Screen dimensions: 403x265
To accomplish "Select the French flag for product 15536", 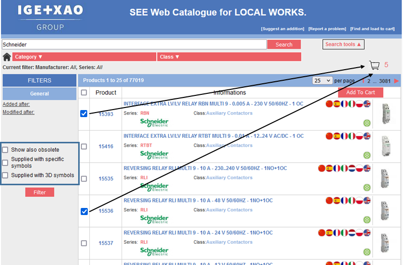I will tap(344, 200).
